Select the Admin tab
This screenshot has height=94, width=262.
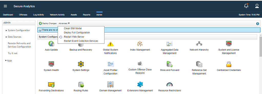(99, 15)
